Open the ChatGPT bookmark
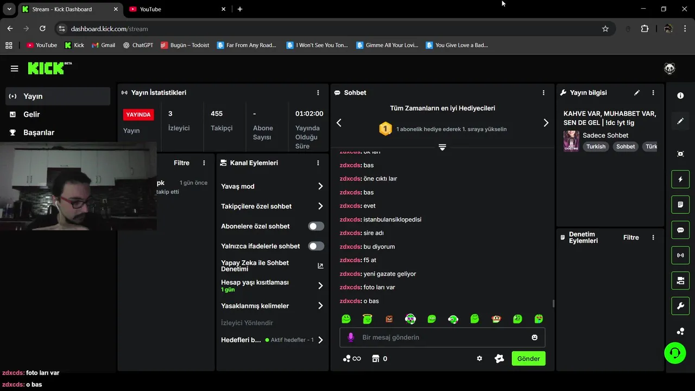Screen dimensions: 695x391 click(x=138, y=45)
